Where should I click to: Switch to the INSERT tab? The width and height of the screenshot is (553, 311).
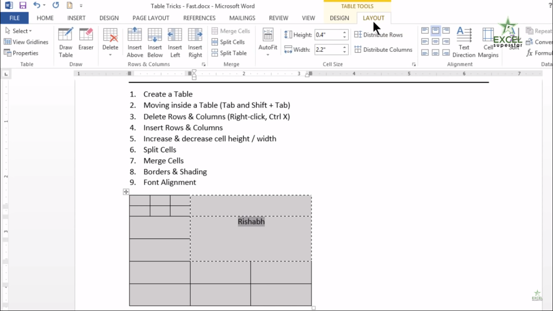pyautogui.click(x=76, y=18)
